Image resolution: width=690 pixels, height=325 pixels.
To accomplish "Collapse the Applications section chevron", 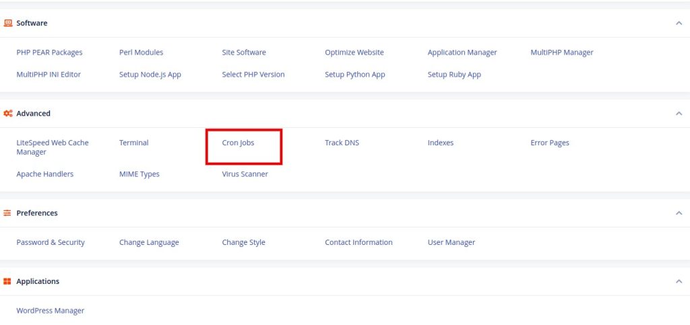I will (x=679, y=282).
